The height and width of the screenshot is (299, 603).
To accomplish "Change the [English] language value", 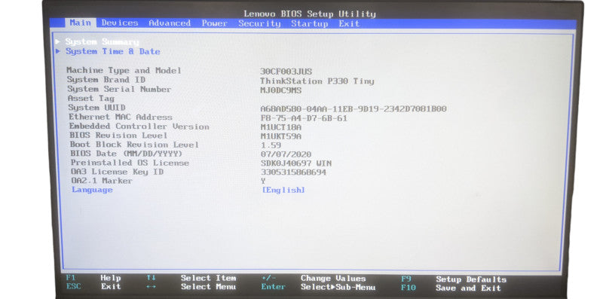I will (283, 190).
